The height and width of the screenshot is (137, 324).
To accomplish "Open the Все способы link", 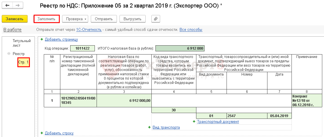I will [191, 30].
